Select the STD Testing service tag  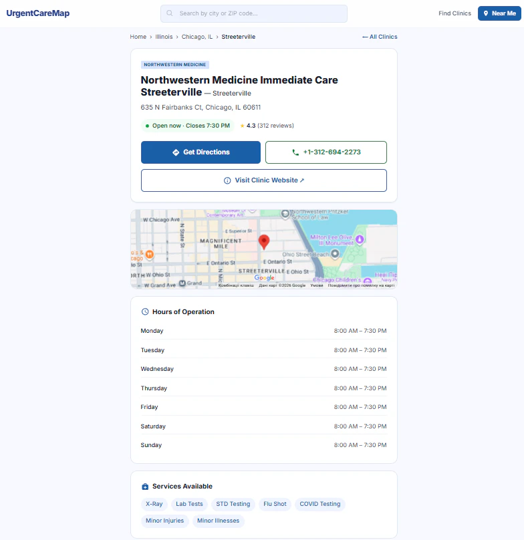[x=233, y=504]
